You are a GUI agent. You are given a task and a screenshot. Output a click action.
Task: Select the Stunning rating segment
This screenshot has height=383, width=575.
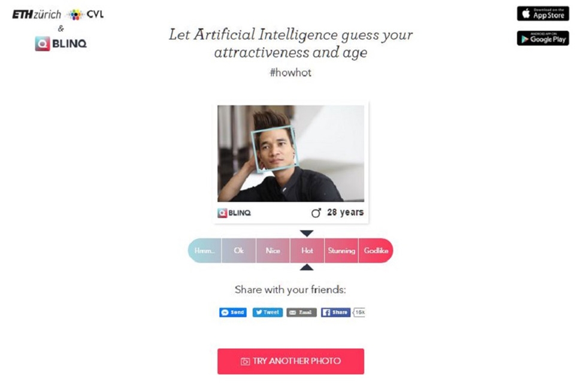[341, 251]
